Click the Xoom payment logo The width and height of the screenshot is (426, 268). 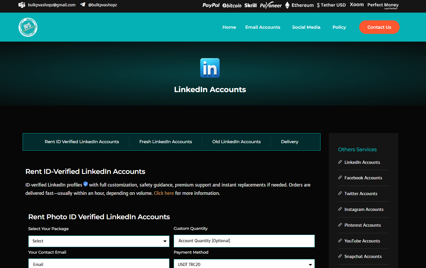point(357,5)
